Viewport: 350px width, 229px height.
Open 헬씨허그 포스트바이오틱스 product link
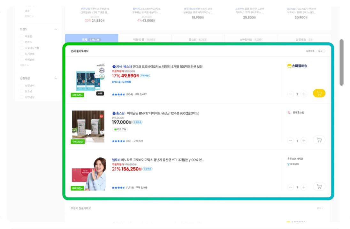147,10
